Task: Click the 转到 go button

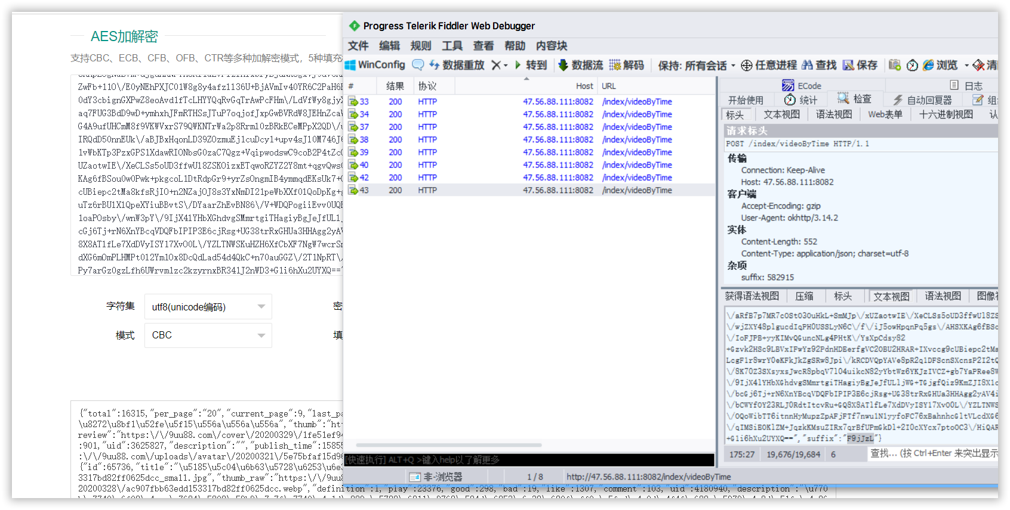Action: point(531,65)
